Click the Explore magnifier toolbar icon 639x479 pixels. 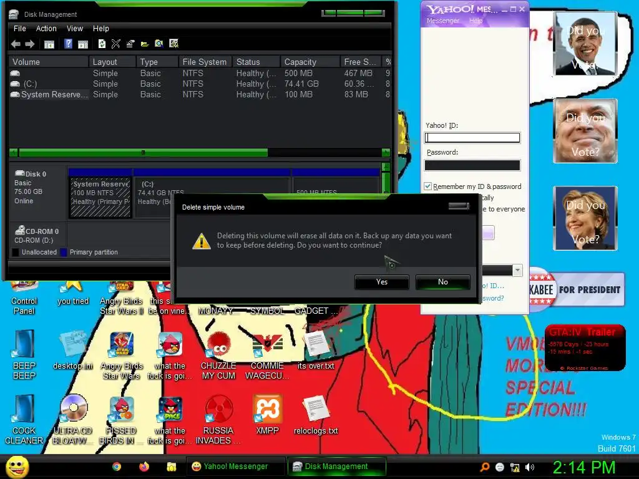tap(159, 44)
